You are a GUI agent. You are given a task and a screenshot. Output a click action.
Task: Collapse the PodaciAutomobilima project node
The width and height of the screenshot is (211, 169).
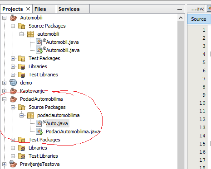tap(5, 99)
